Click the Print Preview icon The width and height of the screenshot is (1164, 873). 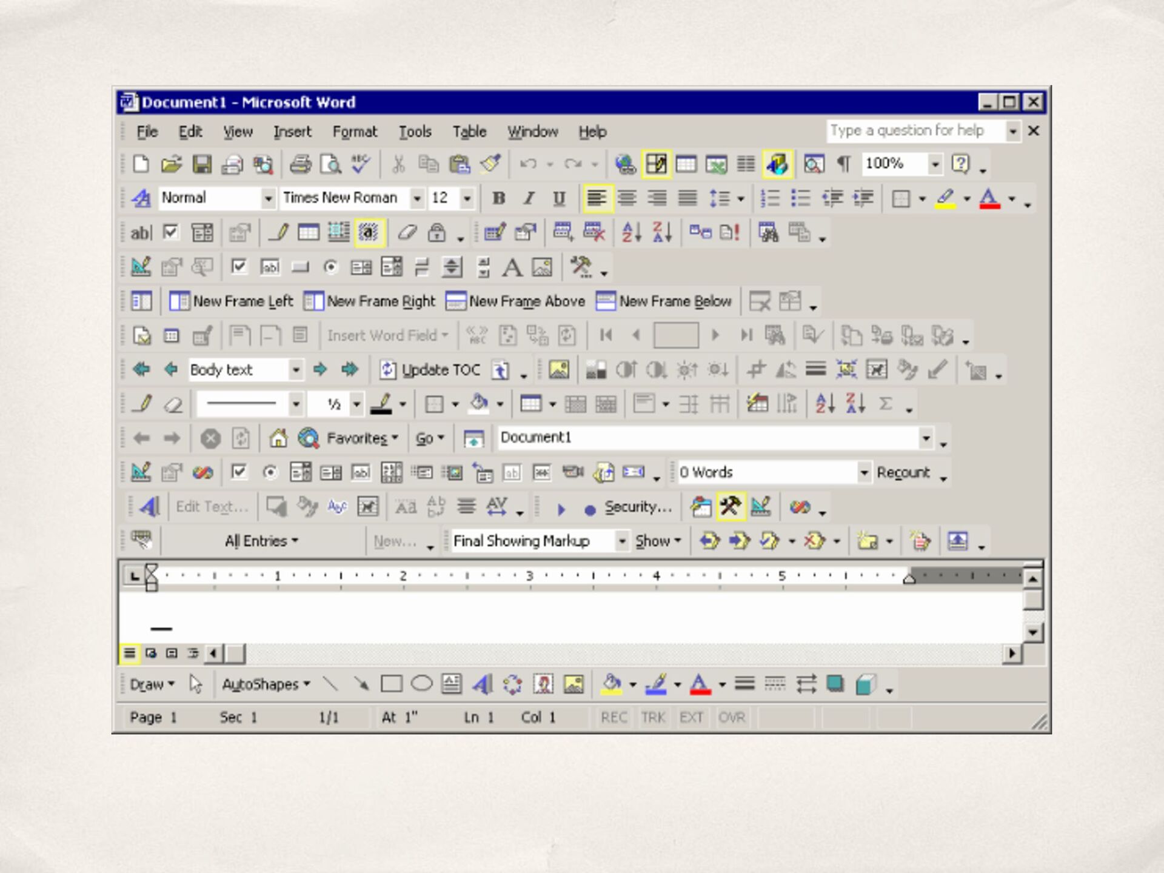330,164
